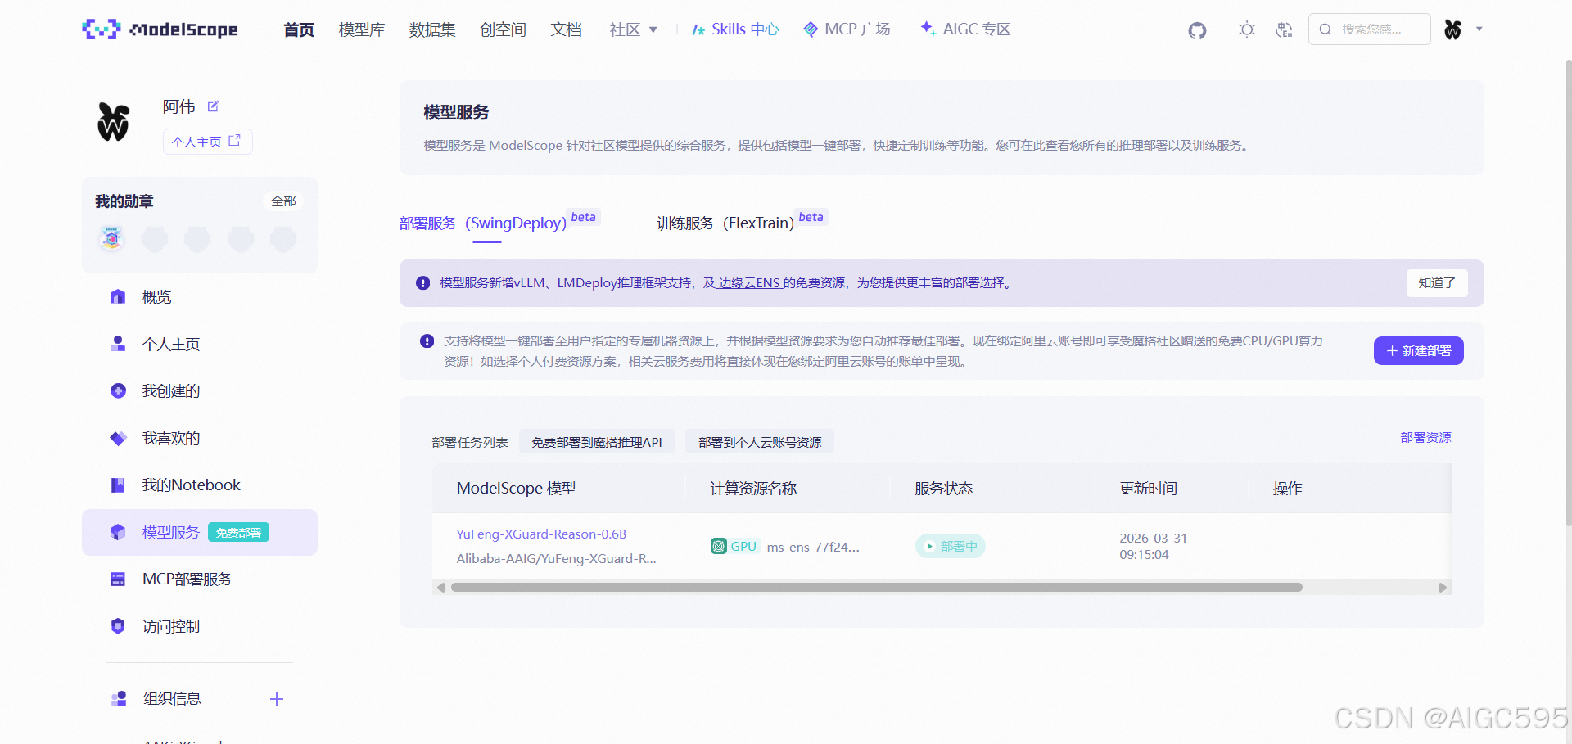Open the avatar account dropdown at top right
Viewport: 1572px width, 744px height.
pos(1464,29)
